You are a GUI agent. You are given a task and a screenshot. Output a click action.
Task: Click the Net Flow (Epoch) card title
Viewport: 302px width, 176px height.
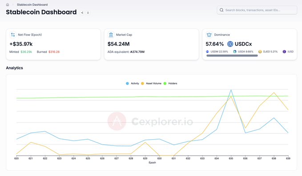click(x=30, y=35)
